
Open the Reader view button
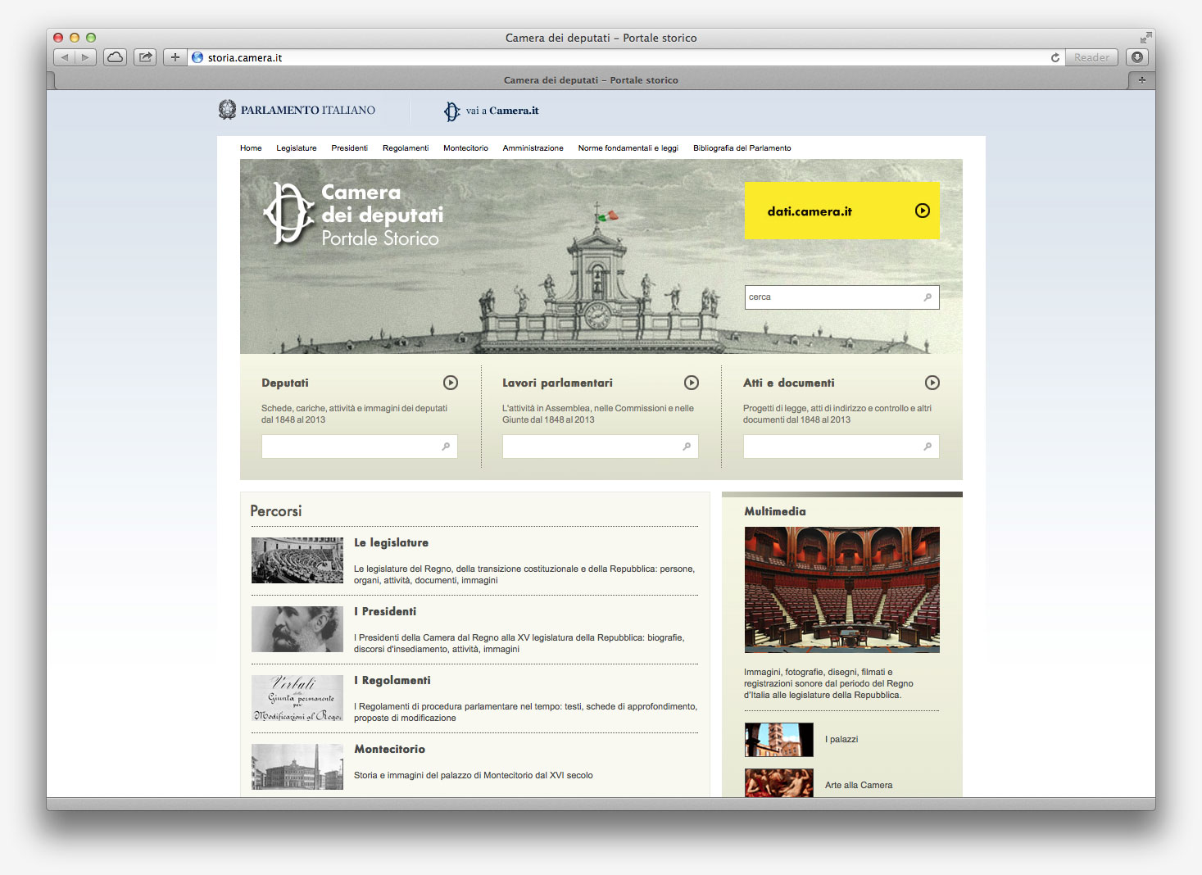tap(1091, 57)
